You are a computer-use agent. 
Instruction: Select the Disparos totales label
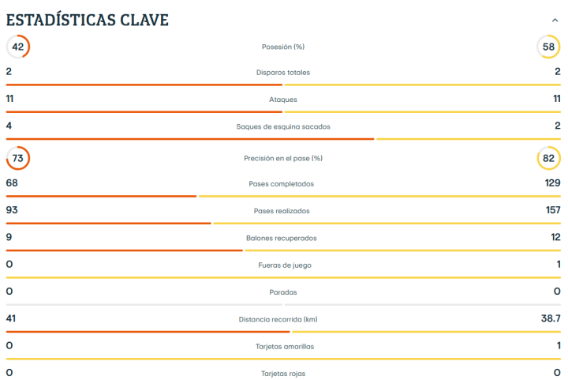(x=283, y=73)
